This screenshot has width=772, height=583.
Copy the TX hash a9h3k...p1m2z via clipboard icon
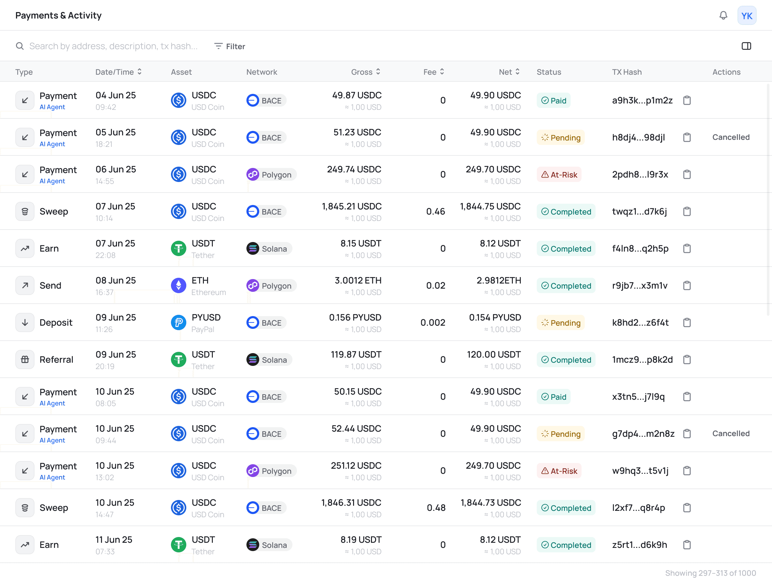tap(687, 101)
